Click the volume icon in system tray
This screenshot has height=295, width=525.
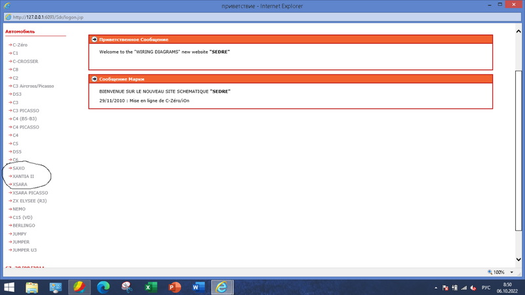pyautogui.click(x=474, y=287)
